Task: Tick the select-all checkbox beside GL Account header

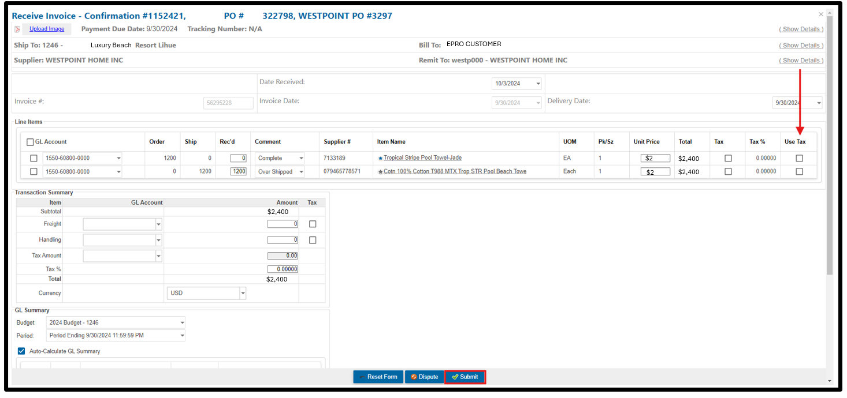Action: [x=30, y=142]
